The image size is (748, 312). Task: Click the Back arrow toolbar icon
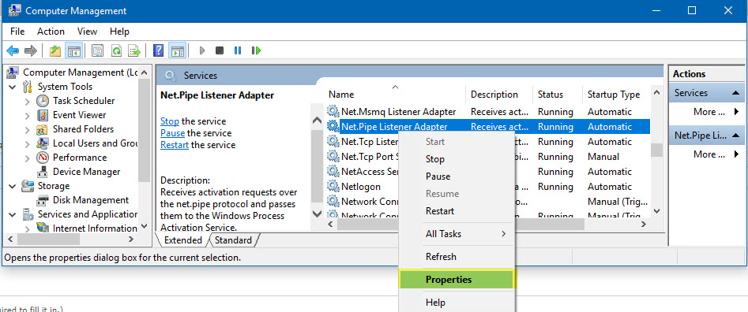click(x=13, y=50)
